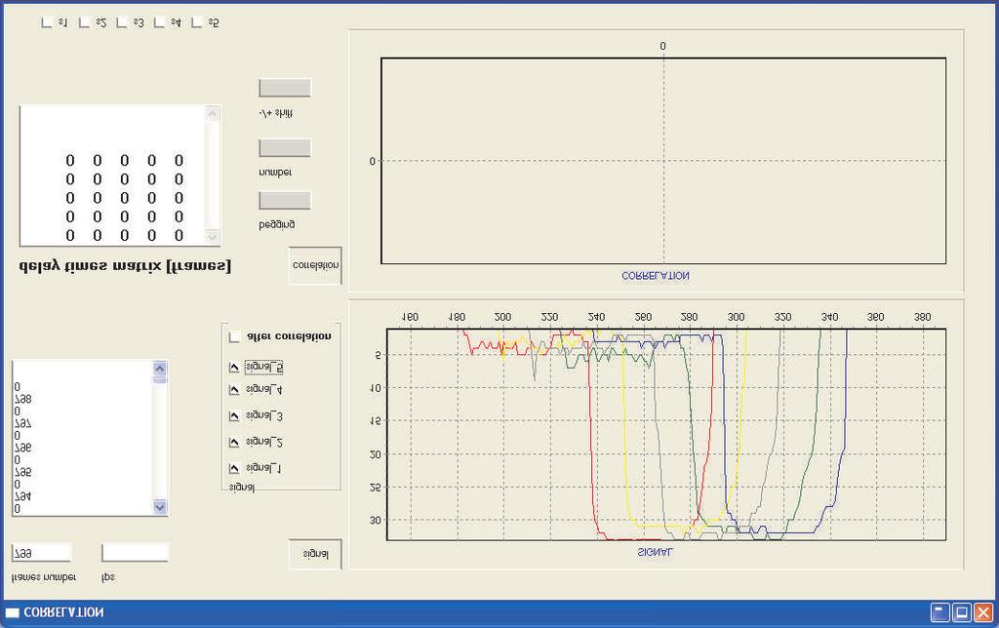Maximize the CORRELATION window
This screenshot has width=999, height=628.
[x=962, y=612]
